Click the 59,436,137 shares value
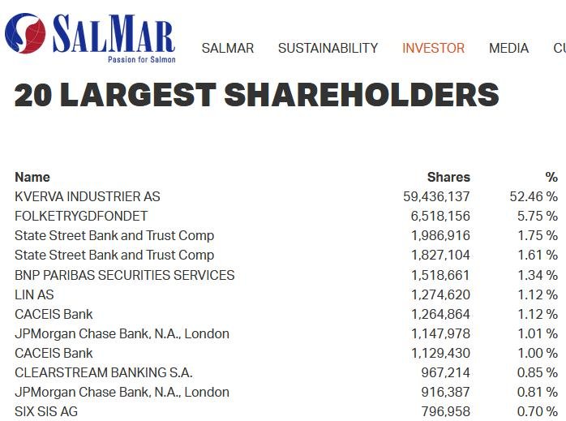566x421 pixels. pos(436,196)
